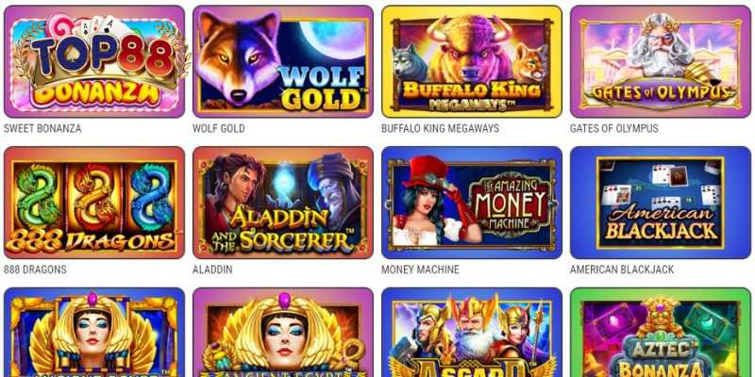The width and height of the screenshot is (755, 377).
Task: Open the Aladdin and the Sorcerer tile
Action: click(283, 203)
